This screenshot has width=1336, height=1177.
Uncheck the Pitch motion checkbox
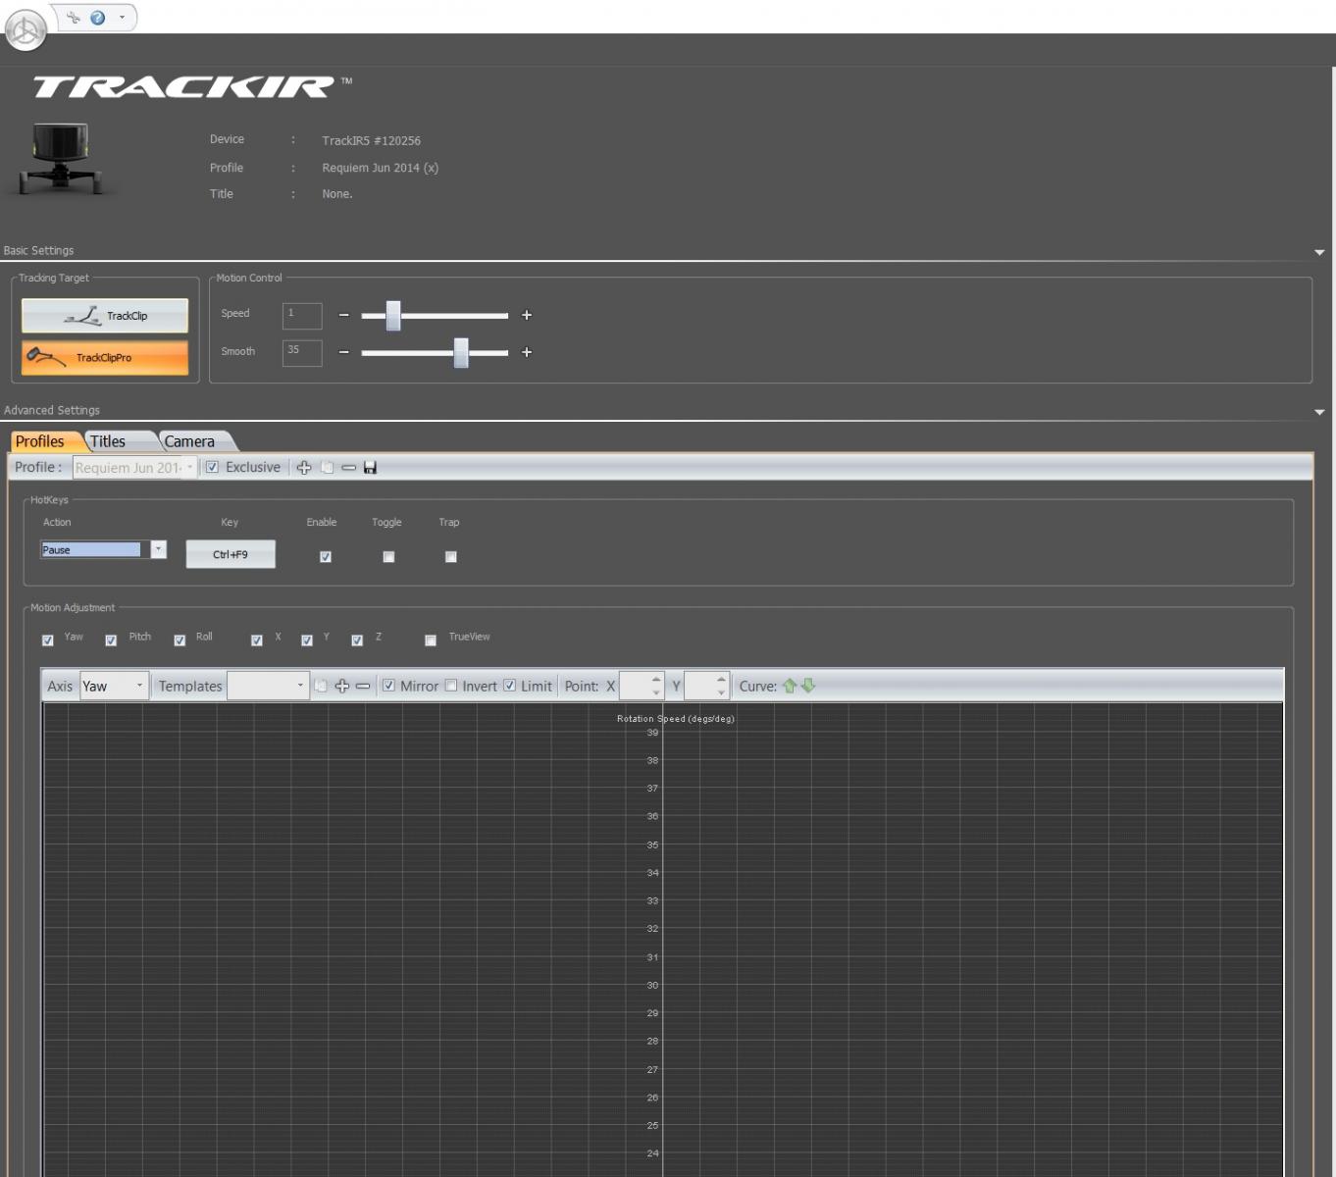[111, 640]
